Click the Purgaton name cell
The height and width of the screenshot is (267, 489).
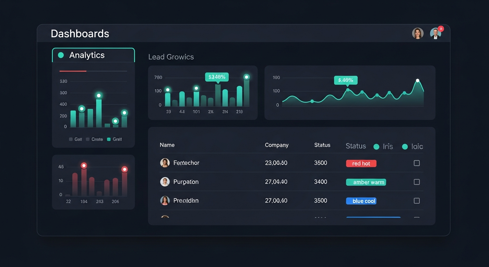pyautogui.click(x=186, y=181)
